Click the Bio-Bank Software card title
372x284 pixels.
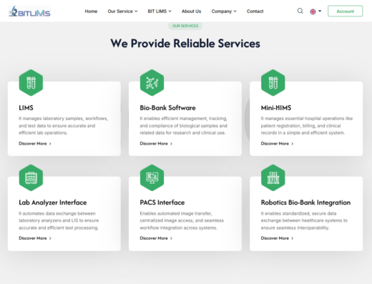coord(167,108)
